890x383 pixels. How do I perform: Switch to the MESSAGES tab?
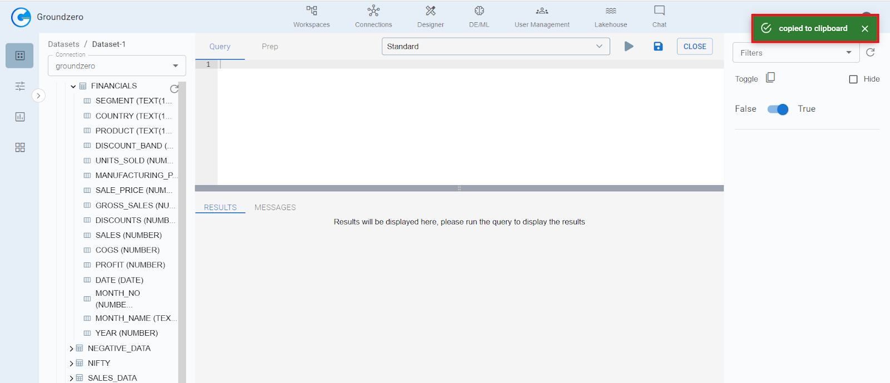pyautogui.click(x=275, y=207)
